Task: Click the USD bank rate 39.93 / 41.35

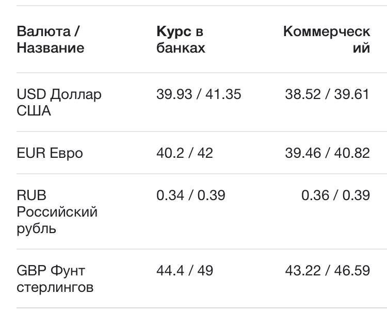Action: pyautogui.click(x=199, y=94)
